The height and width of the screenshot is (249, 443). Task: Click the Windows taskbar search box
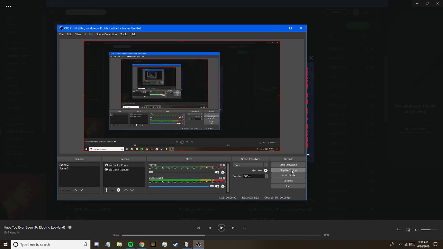(51, 245)
